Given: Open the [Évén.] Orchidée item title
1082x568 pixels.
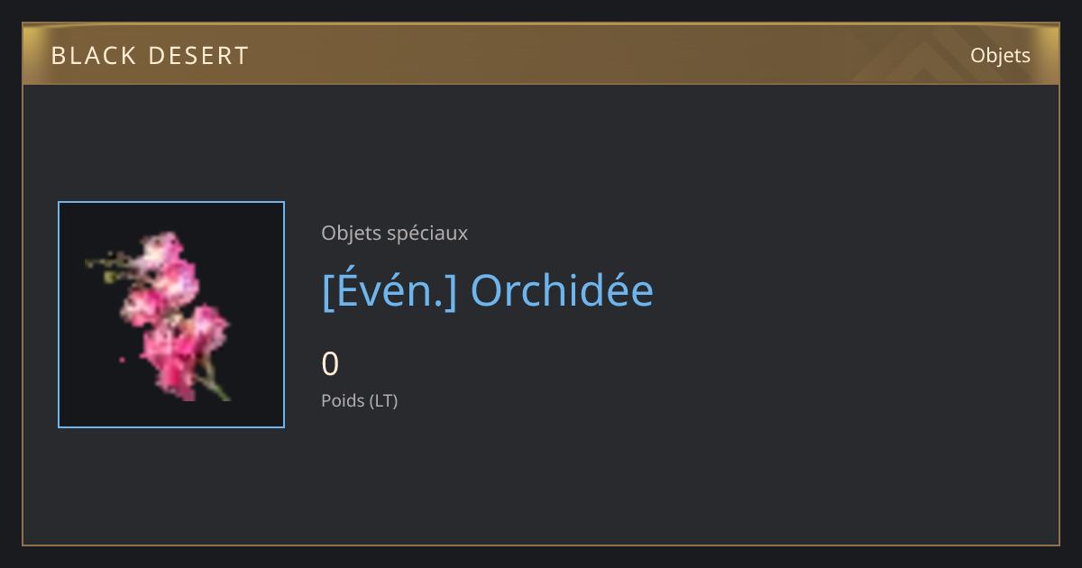Looking at the screenshot, I should [487, 290].
